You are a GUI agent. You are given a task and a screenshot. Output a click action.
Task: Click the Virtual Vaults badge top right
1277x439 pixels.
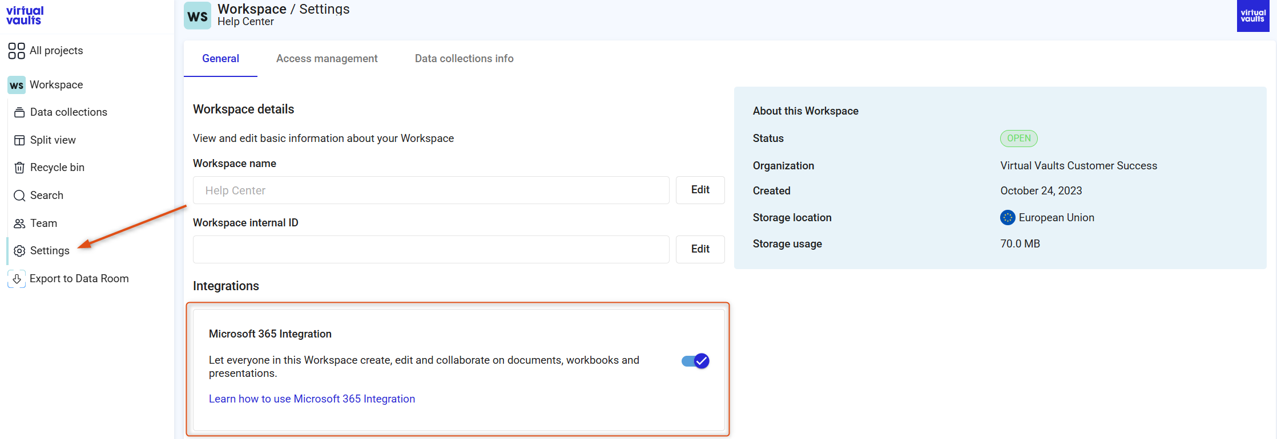(x=1253, y=16)
